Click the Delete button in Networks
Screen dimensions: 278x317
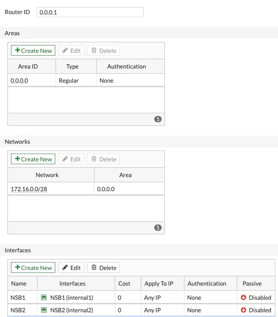(103, 159)
